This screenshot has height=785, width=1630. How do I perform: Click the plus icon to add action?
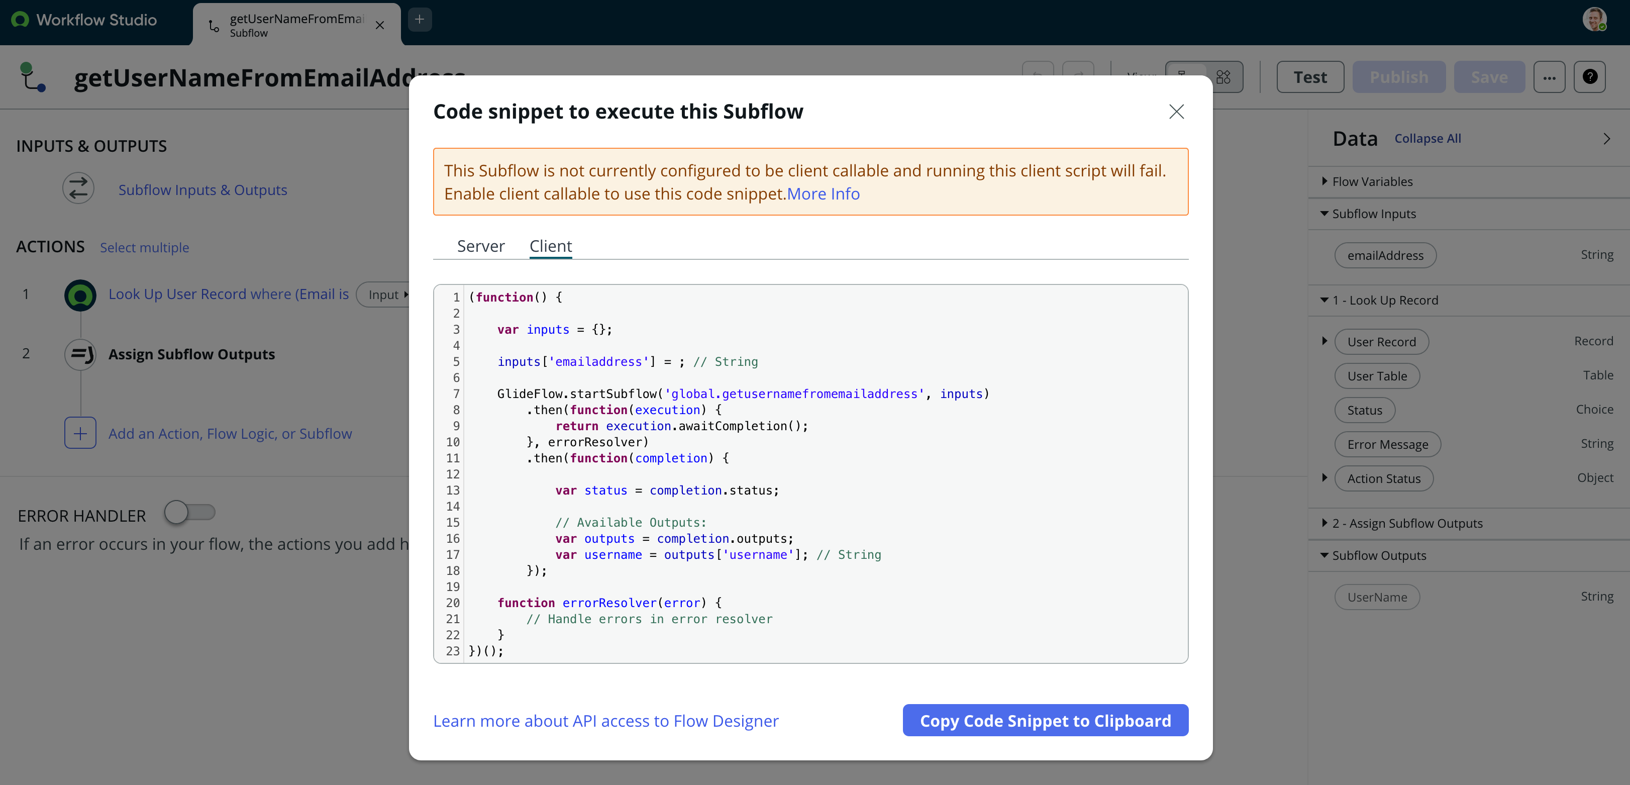point(80,433)
